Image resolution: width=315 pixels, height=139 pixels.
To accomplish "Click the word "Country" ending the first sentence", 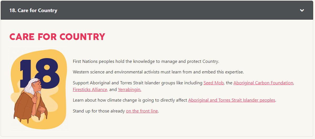I will pos(210,61).
